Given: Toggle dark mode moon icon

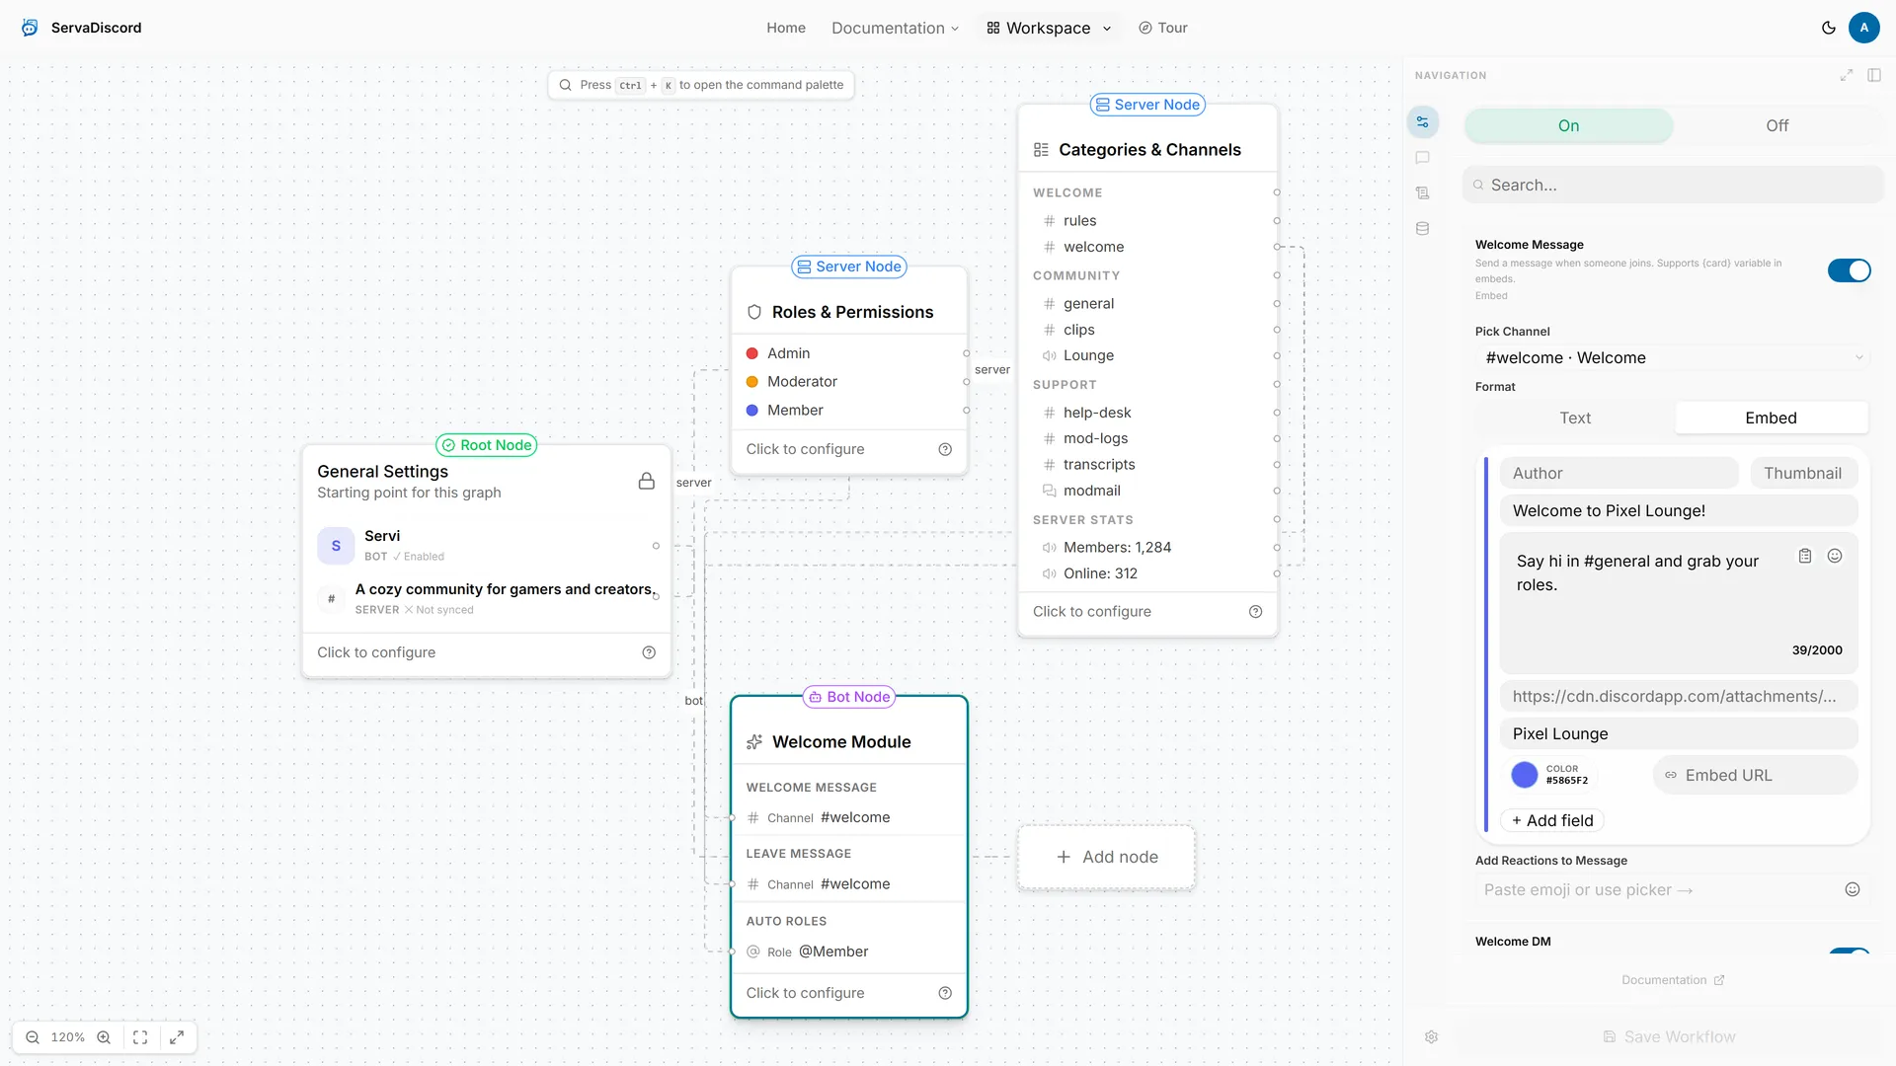Looking at the screenshot, I should [1828, 28].
